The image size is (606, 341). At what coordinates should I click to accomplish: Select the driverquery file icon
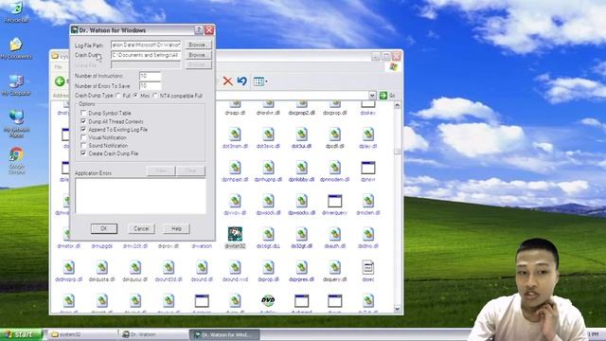334,201
